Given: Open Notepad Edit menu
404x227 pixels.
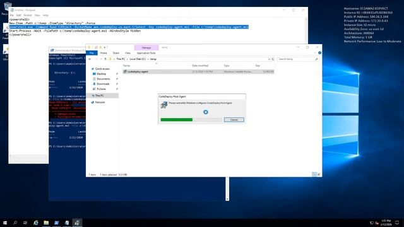Looking at the screenshot, I should click(x=18, y=15).
